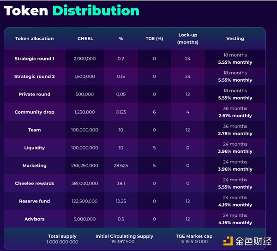Screen dimensions: 277x251
Task: Click the Strategic round 2 row label
Action: [34, 77]
